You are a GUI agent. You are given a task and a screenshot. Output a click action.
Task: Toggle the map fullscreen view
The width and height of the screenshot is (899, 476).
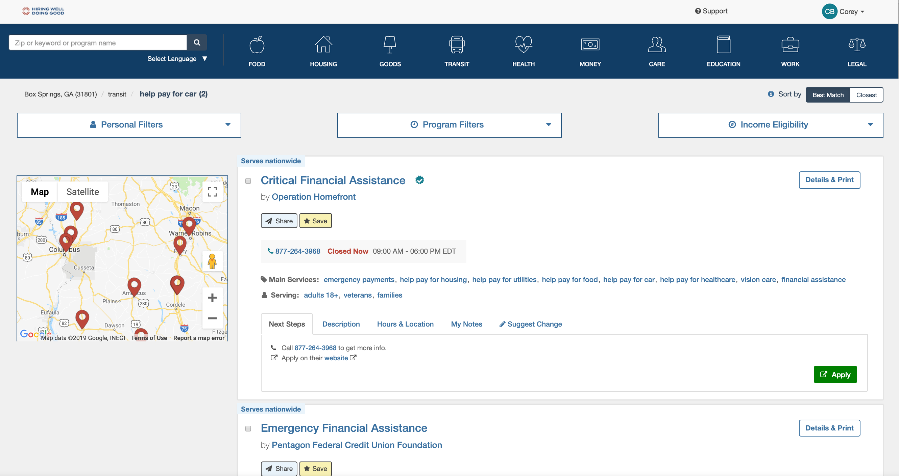click(x=212, y=192)
